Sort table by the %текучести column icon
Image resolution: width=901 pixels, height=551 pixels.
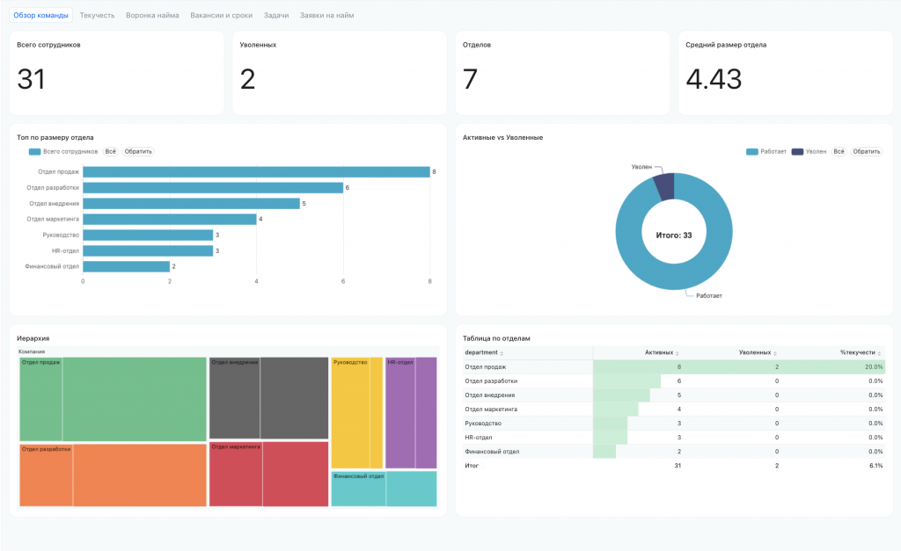coord(879,353)
